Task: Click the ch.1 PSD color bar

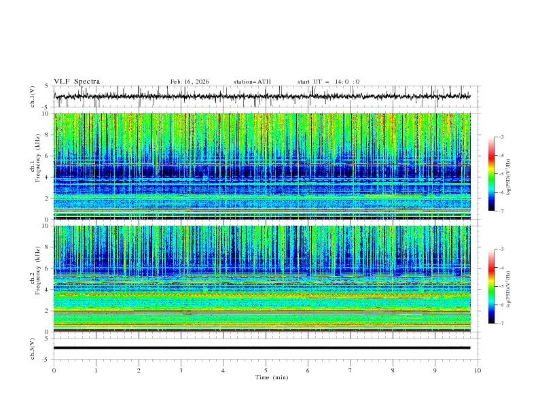Action: (491, 174)
